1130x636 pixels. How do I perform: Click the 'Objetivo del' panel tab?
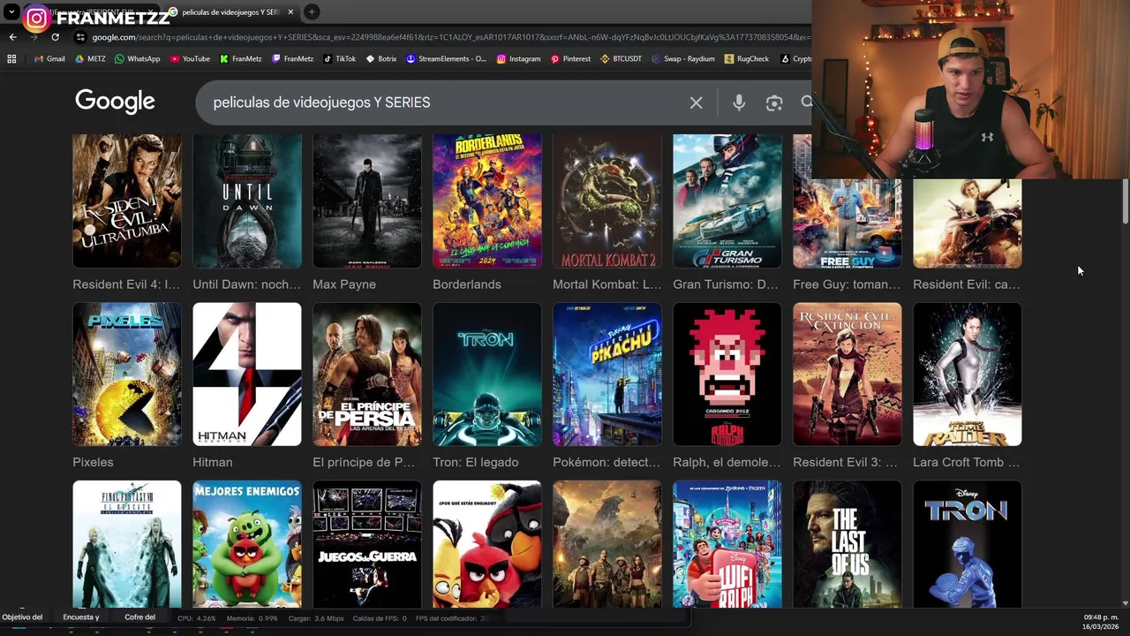pyautogui.click(x=22, y=617)
